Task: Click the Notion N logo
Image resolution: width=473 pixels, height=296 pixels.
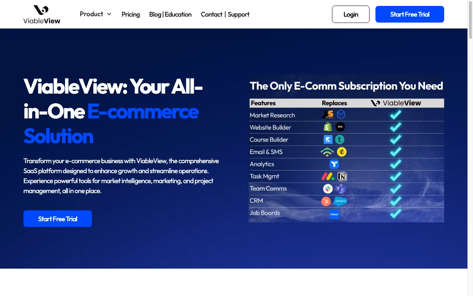Action: (x=342, y=176)
